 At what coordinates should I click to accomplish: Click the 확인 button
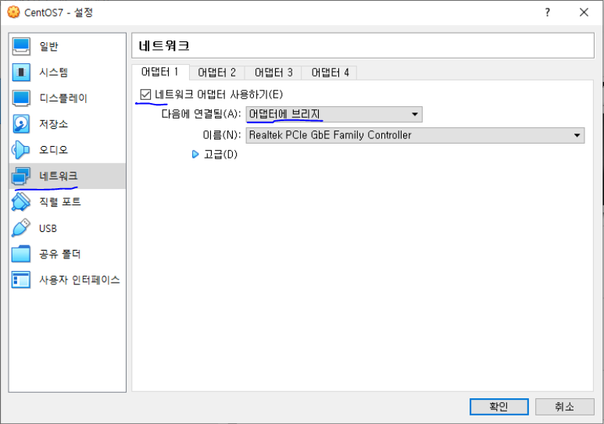(x=499, y=407)
